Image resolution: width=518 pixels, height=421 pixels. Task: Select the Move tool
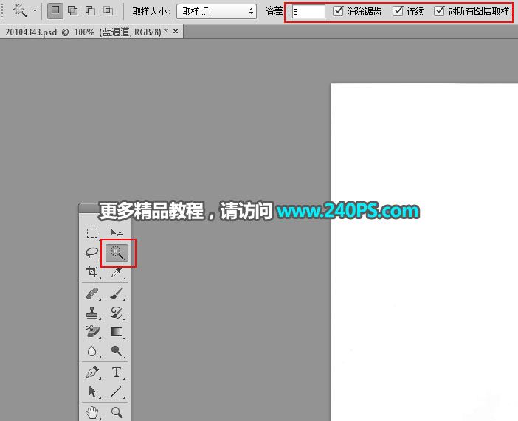[x=117, y=233]
